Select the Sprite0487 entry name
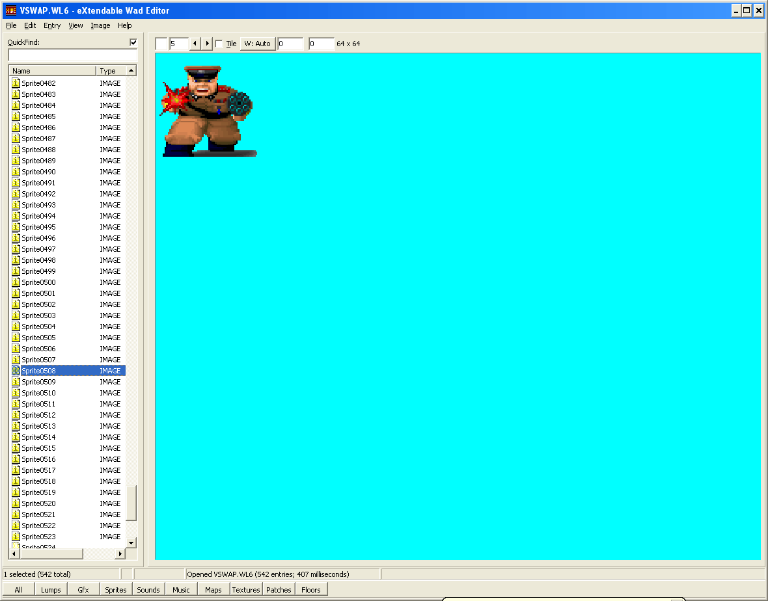 (38, 139)
